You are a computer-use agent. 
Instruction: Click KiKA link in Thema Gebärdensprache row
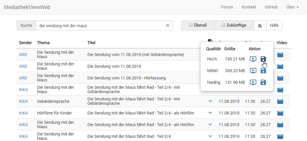point(23,101)
